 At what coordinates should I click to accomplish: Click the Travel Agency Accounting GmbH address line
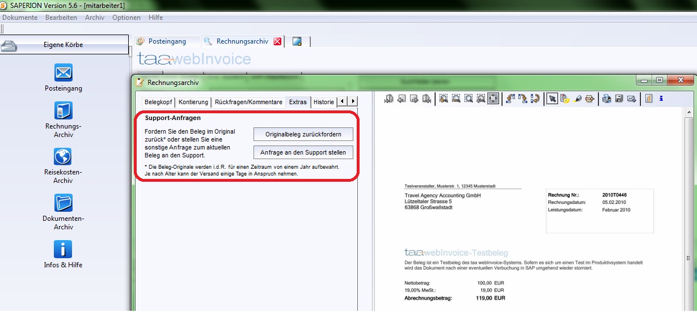(442, 195)
